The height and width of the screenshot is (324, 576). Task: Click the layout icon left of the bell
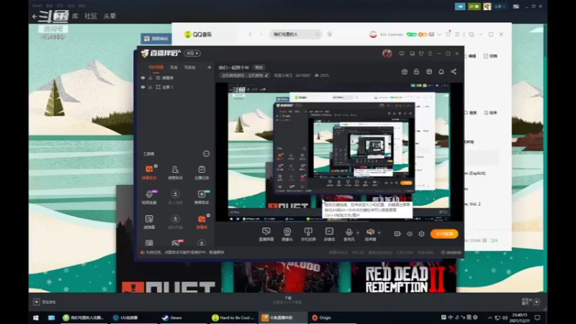pos(428,71)
